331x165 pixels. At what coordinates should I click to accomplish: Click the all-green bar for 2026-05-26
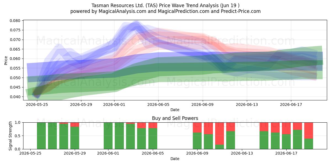pyautogui.click(x=41, y=136)
